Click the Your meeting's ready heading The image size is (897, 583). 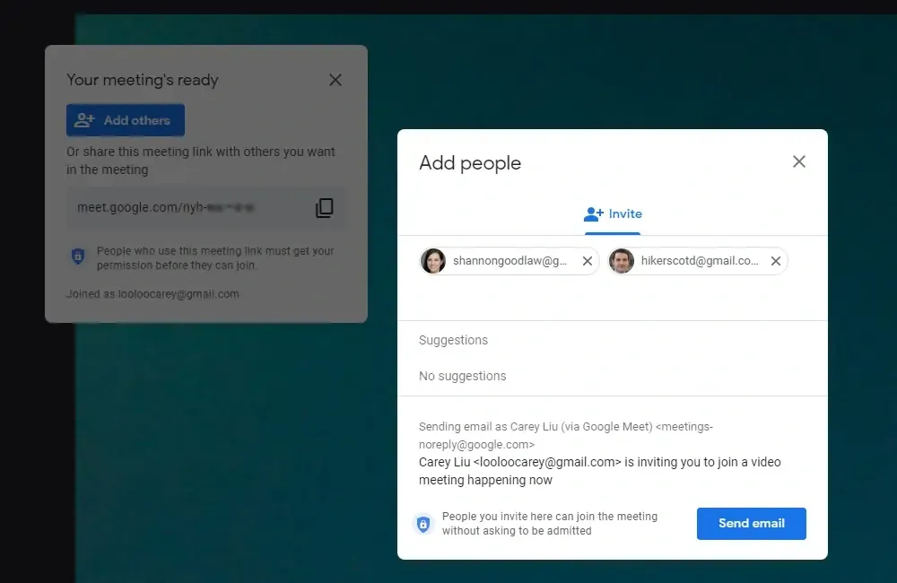[x=143, y=80]
